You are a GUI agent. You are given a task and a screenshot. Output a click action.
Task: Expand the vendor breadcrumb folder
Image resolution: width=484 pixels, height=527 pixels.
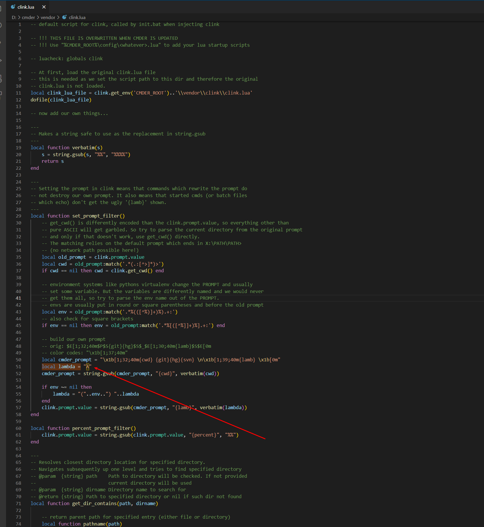(48, 18)
